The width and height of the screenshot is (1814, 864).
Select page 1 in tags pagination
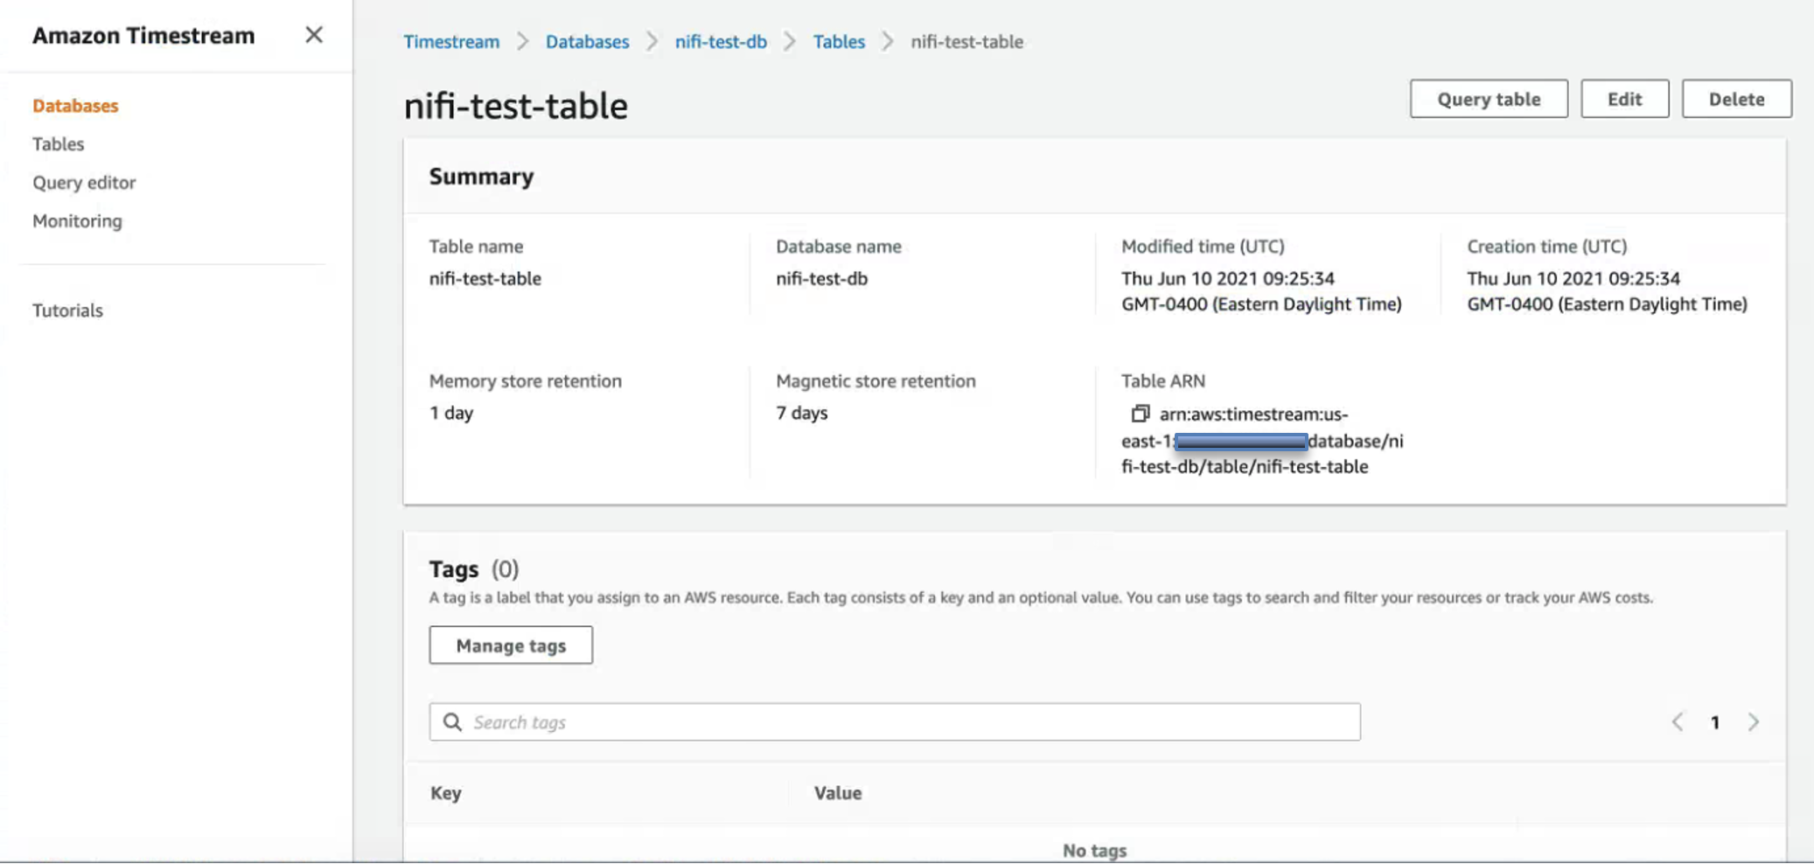(1714, 722)
